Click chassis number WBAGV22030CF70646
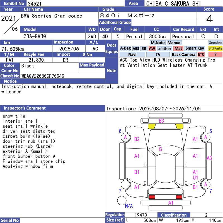The width and height of the screenshot is (223, 223). click(43, 76)
